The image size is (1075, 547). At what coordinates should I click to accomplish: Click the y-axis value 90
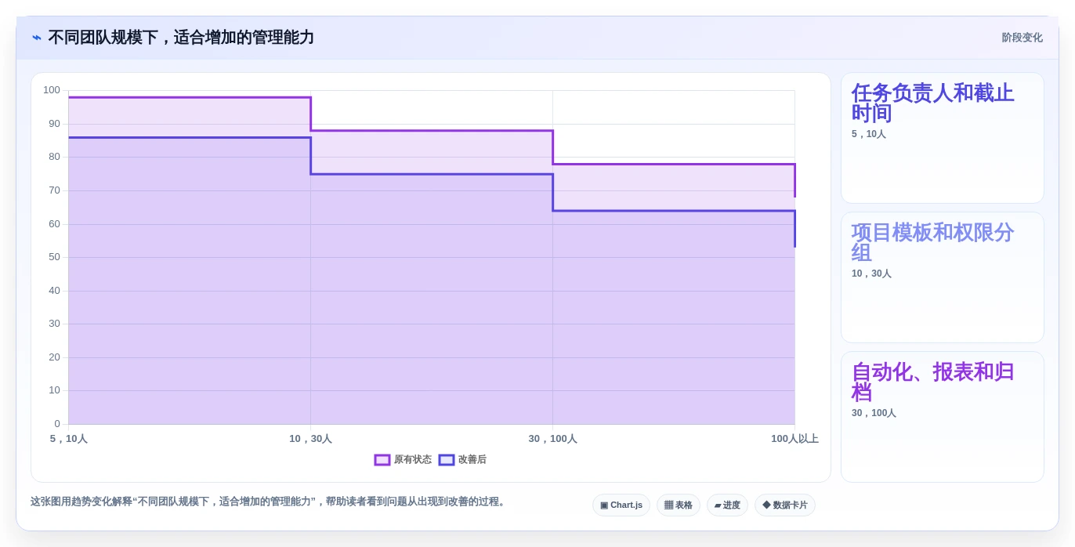click(x=54, y=124)
